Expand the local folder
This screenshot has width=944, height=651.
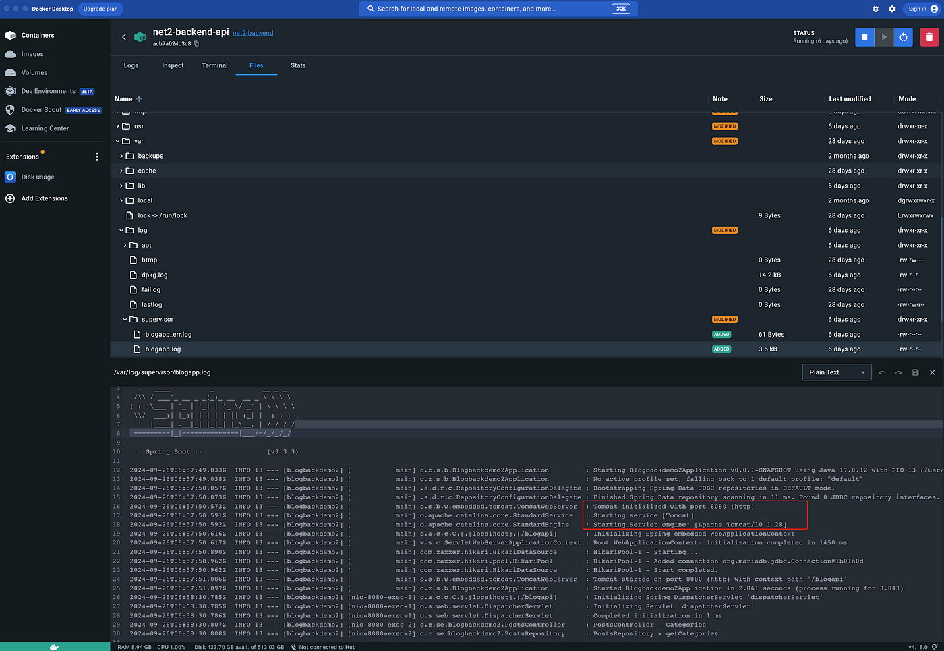coord(121,200)
